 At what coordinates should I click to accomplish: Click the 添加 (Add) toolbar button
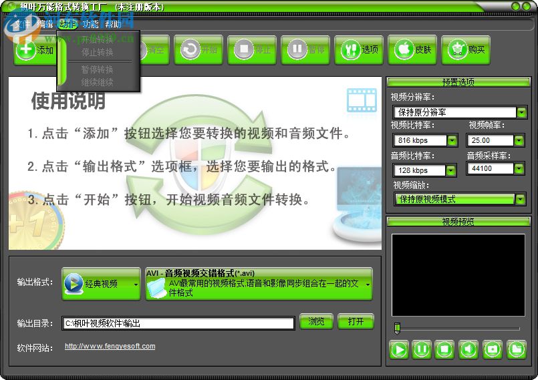point(35,50)
